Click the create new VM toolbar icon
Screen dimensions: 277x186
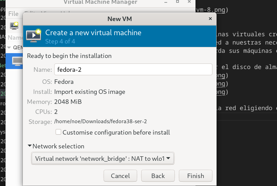[14, 26]
